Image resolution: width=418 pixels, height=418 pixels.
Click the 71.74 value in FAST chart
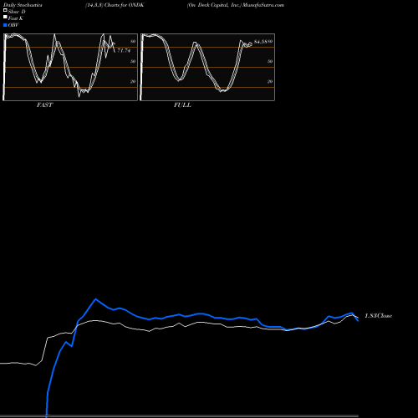(124, 51)
